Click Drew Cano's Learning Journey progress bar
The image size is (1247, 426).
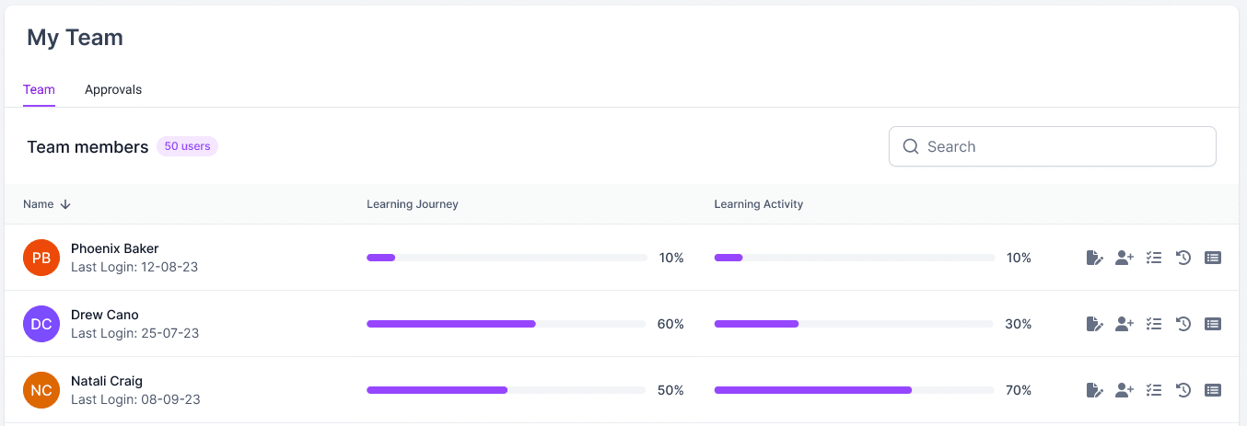(507, 324)
